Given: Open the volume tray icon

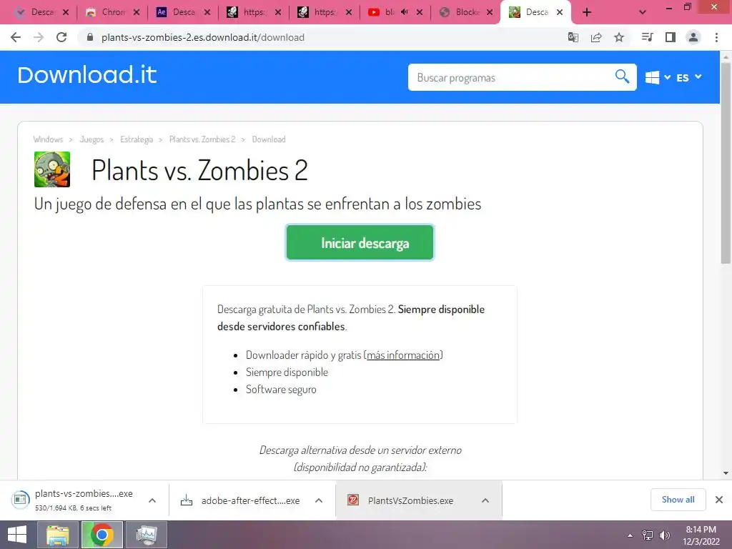Looking at the screenshot, I should click(x=664, y=535).
